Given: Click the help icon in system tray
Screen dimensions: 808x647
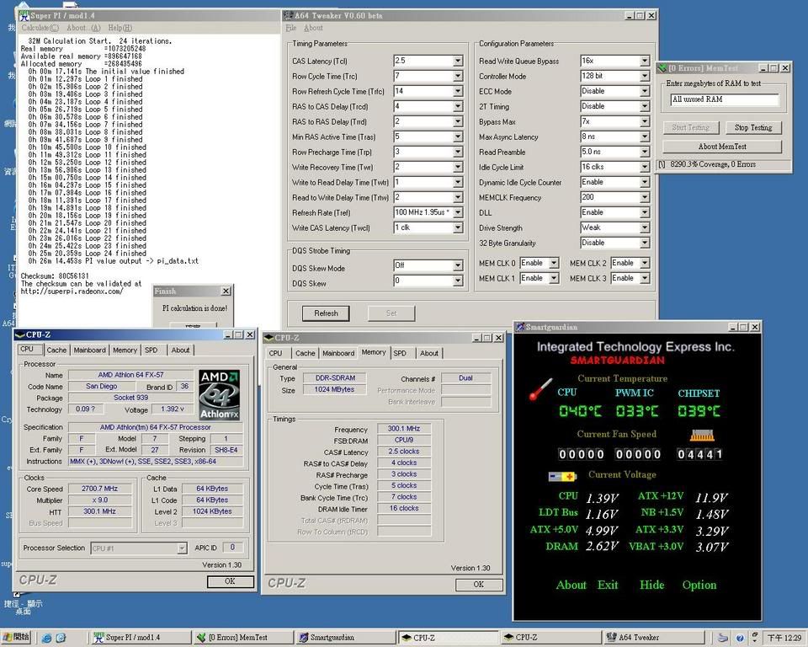Looking at the screenshot, I should [x=740, y=638].
